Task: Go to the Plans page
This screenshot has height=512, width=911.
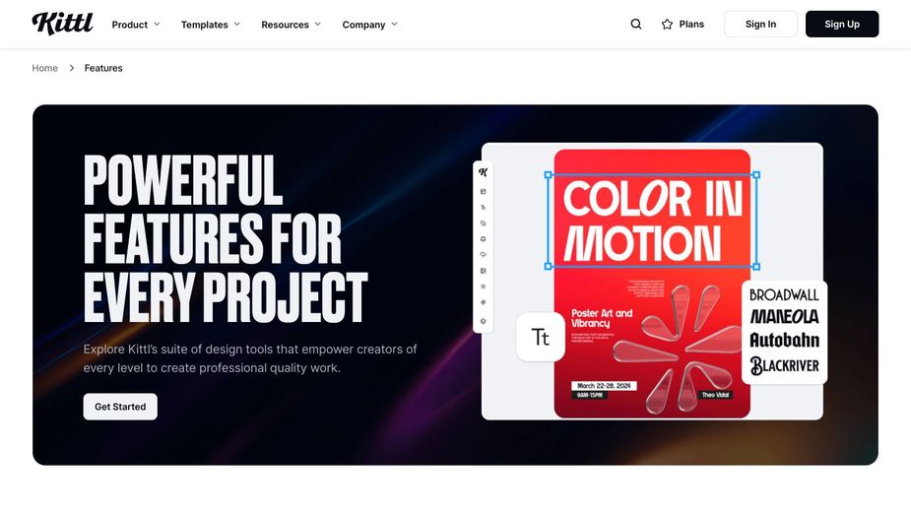Action: (691, 25)
